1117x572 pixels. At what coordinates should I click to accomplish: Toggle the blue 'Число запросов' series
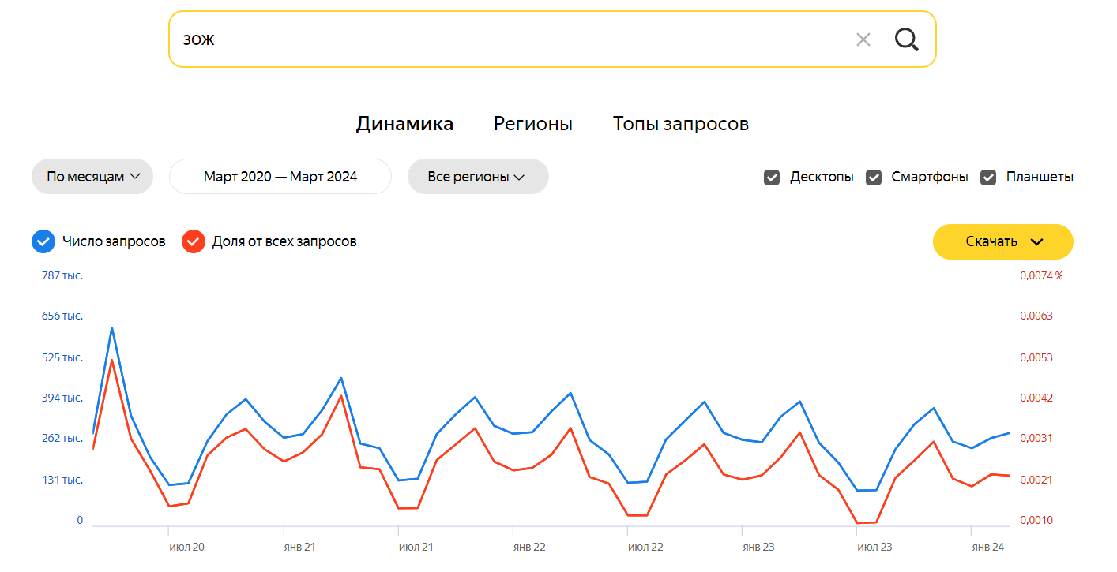tap(43, 241)
